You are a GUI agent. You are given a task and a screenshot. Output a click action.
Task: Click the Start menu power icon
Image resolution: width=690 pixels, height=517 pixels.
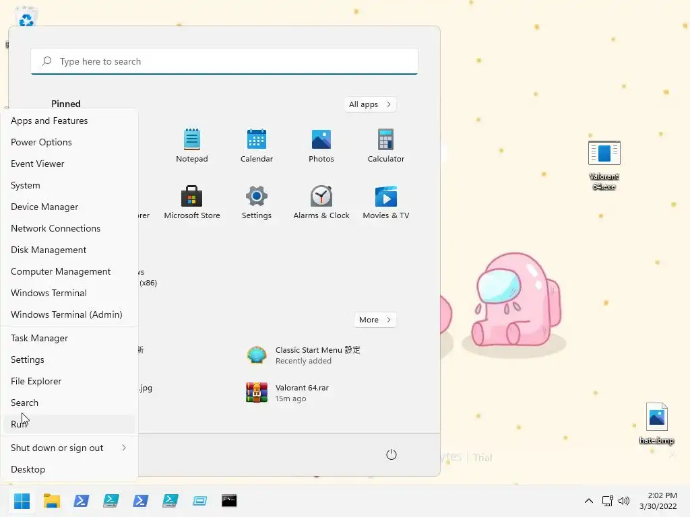(x=391, y=454)
